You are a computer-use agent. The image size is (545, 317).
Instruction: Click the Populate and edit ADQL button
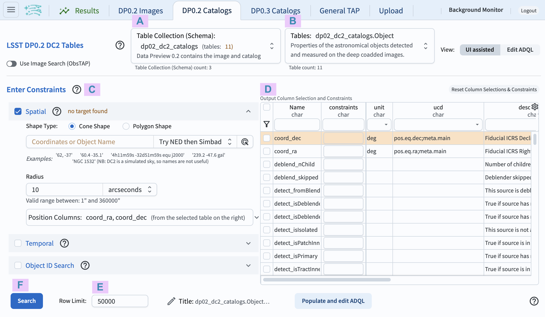tap(333, 301)
